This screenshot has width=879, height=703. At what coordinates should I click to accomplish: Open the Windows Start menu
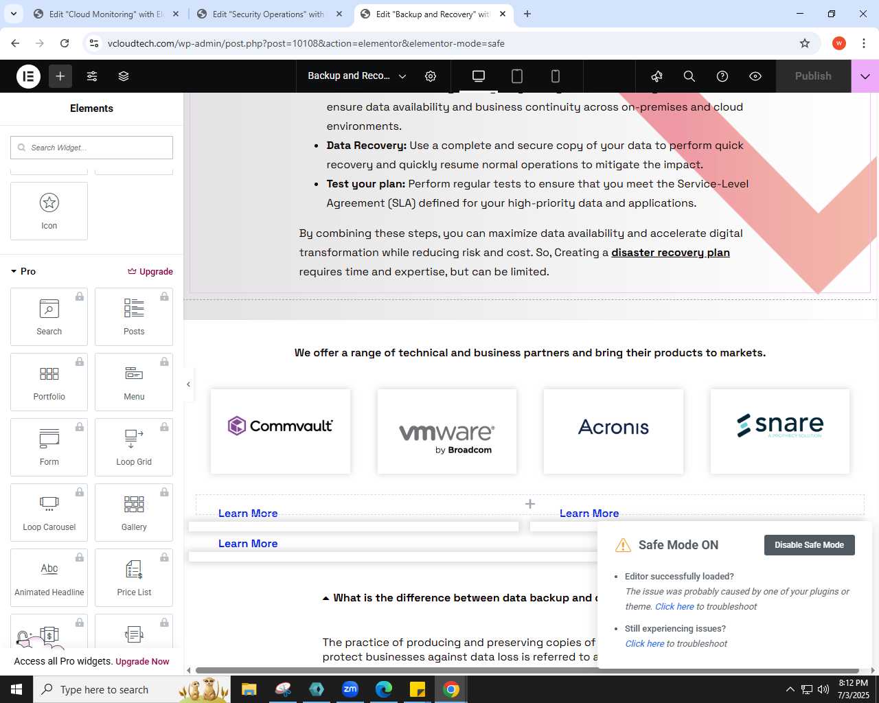click(x=16, y=689)
